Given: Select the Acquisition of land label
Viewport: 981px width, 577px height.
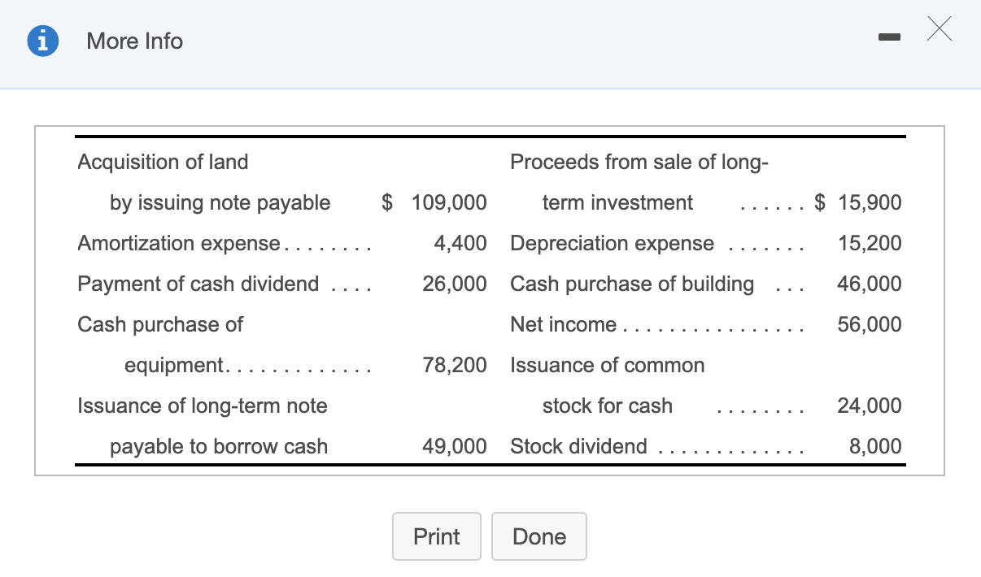Looking at the screenshot, I should [x=162, y=162].
